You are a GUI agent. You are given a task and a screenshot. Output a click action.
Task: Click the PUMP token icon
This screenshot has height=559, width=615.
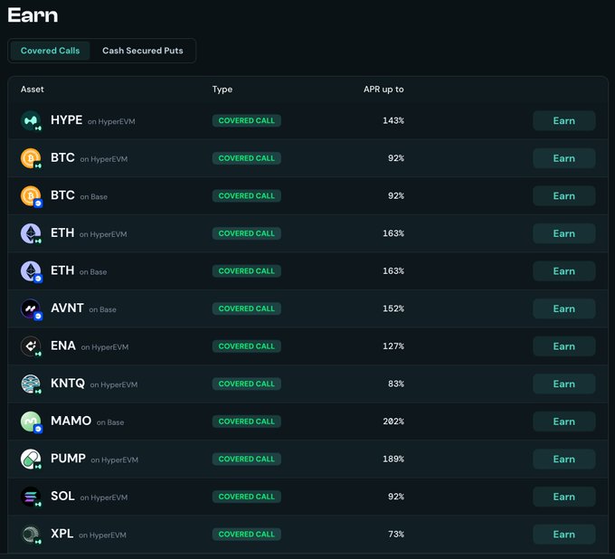tap(31, 459)
